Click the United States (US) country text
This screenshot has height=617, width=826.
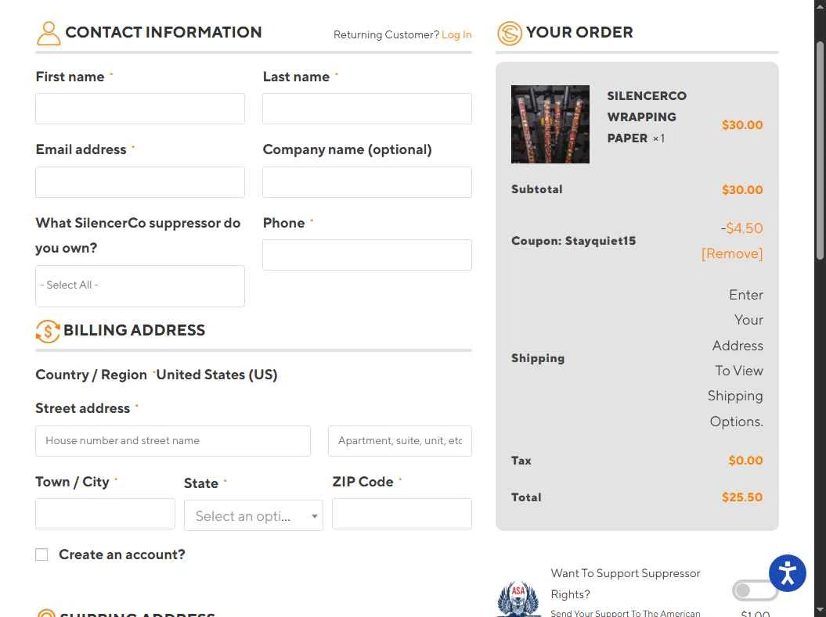pyautogui.click(x=217, y=375)
